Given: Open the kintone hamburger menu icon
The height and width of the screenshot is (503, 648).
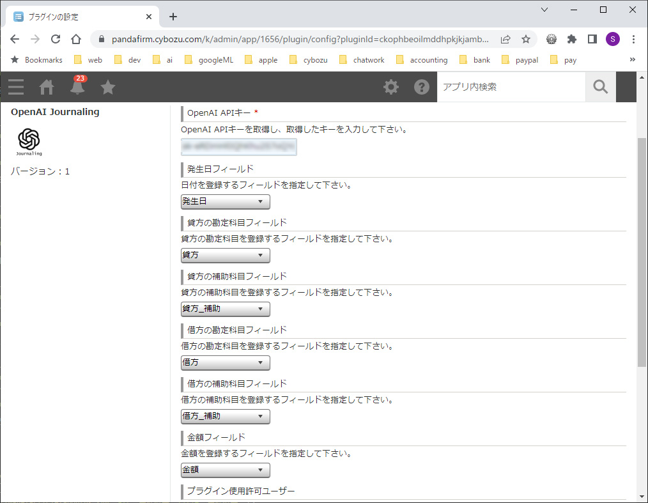Looking at the screenshot, I should [16, 87].
